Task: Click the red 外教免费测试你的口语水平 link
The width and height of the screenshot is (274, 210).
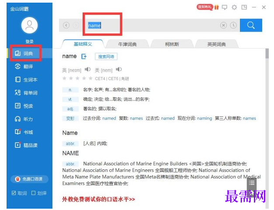Action: [99, 199]
